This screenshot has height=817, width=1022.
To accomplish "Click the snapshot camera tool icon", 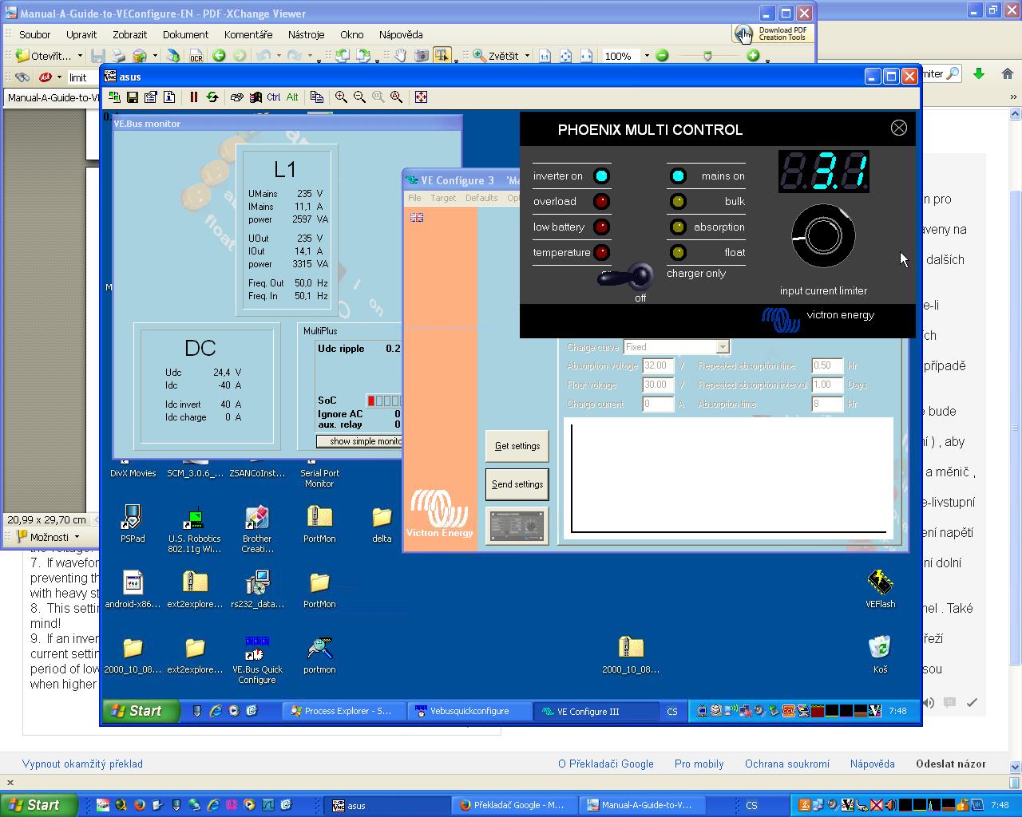I will 421,56.
